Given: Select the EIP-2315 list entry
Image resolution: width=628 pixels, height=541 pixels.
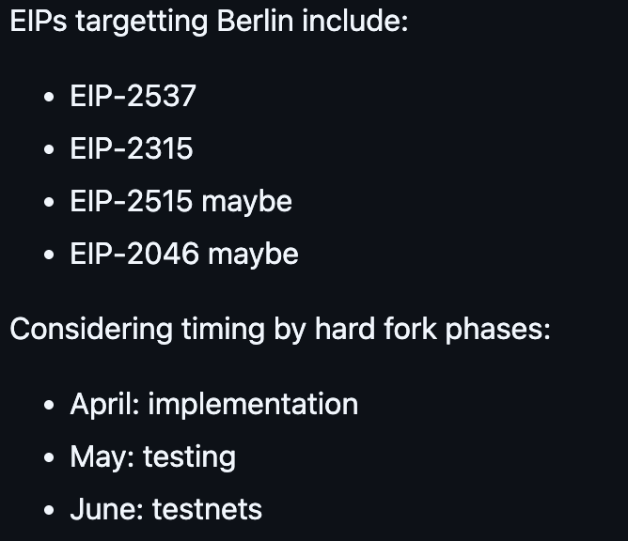Looking at the screenshot, I should point(131,148).
